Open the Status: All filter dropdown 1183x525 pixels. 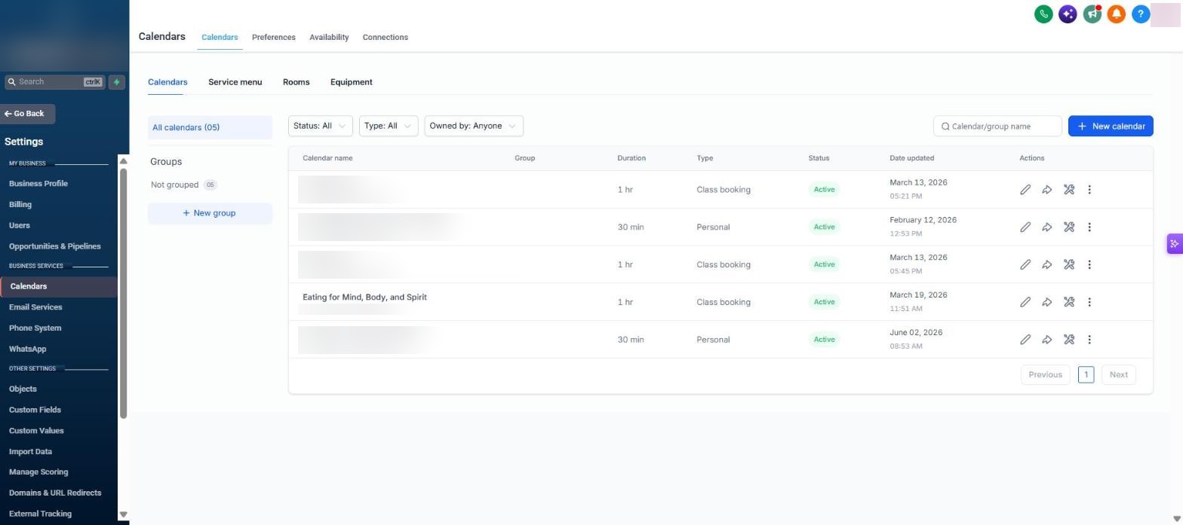[321, 126]
